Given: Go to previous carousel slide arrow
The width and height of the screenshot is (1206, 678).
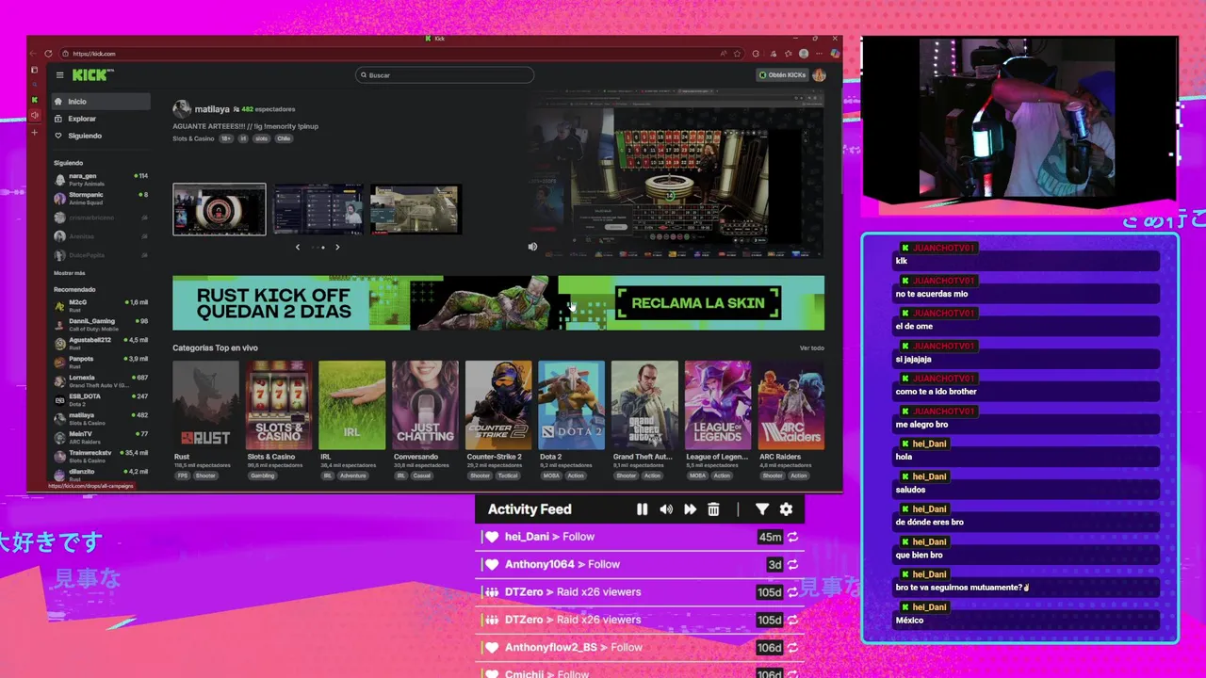Looking at the screenshot, I should pyautogui.click(x=298, y=248).
